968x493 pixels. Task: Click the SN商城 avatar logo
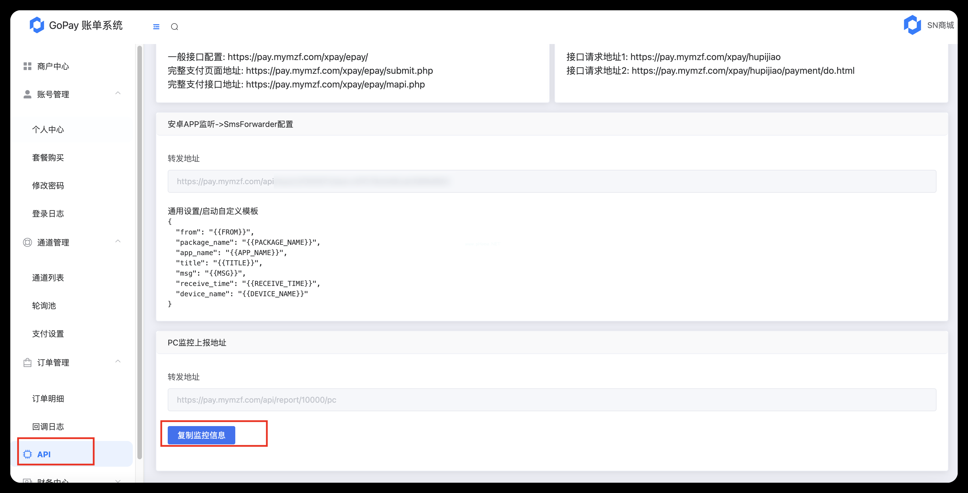[912, 25]
